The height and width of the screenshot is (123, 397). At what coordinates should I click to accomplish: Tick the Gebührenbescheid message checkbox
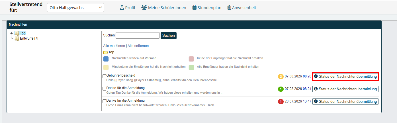point(104,76)
